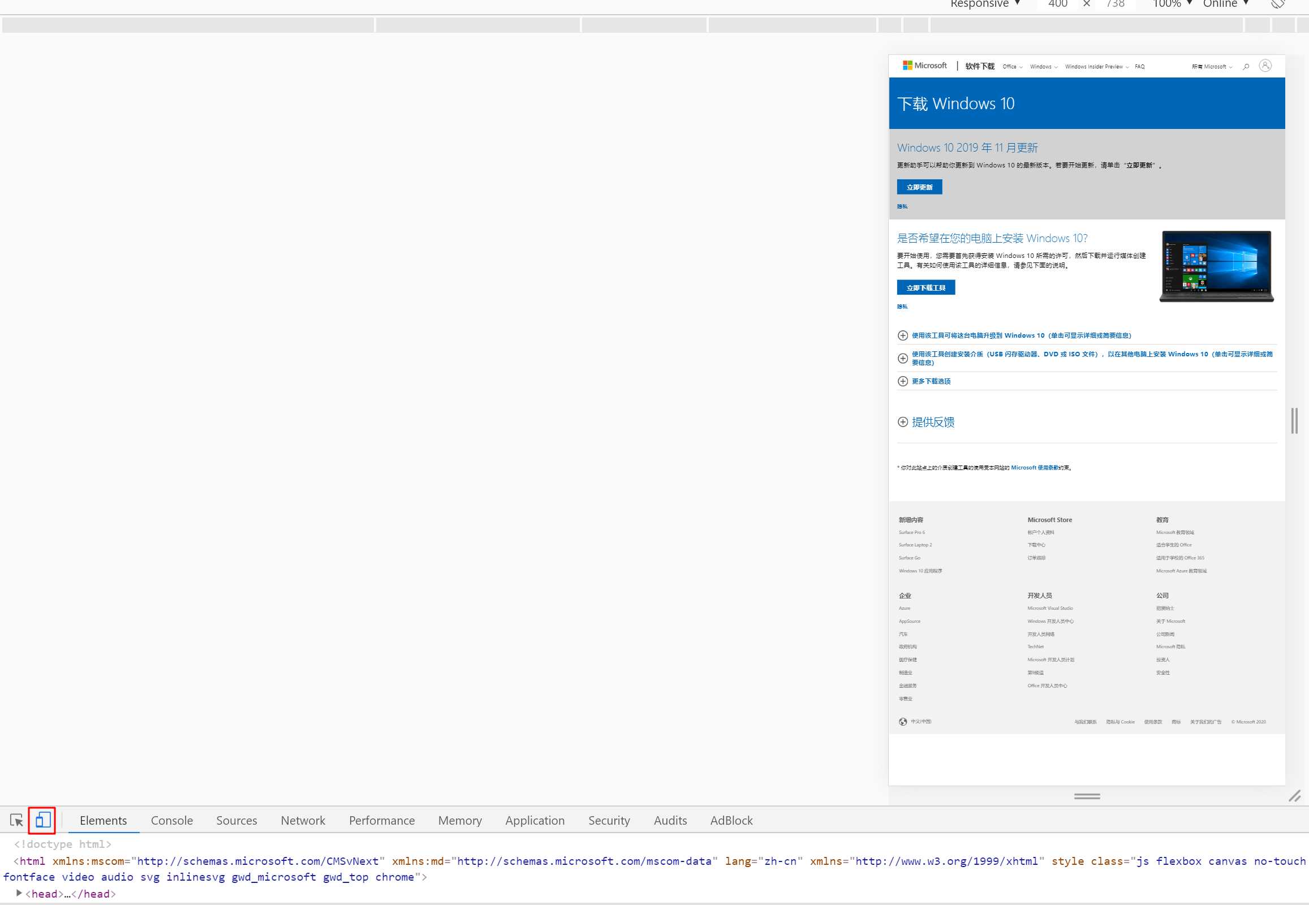Open the Microsoft 使用条款 link

(1035, 468)
